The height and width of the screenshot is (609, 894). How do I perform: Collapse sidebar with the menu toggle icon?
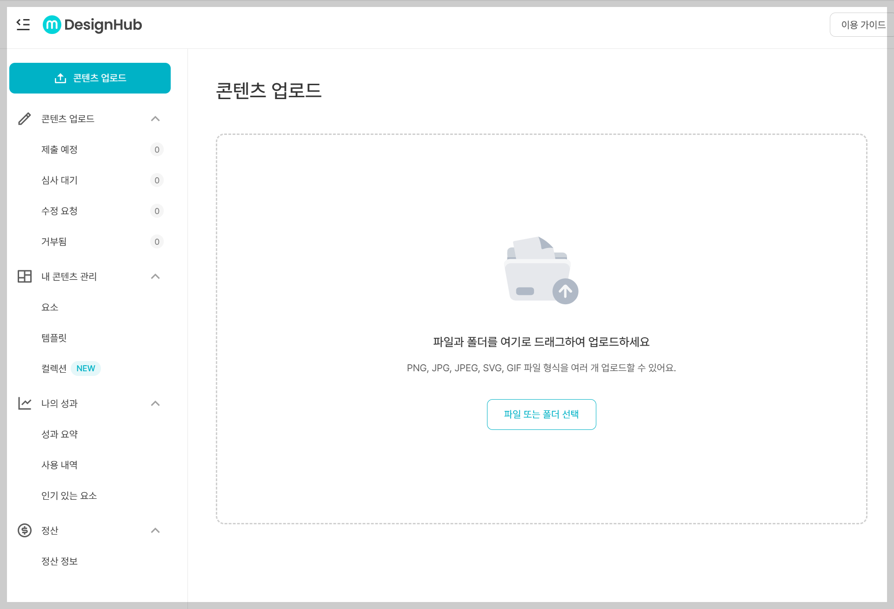[x=23, y=25]
